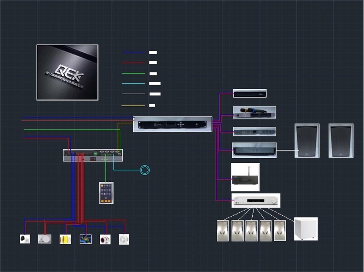Select the red-white ring device image

(x=105, y=239)
